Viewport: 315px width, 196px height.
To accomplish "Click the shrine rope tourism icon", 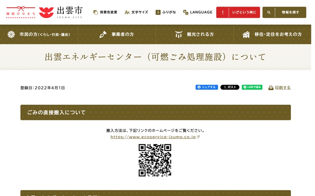I will [x=178, y=34].
